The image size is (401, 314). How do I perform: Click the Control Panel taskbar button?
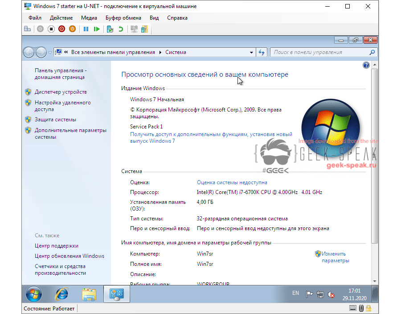point(117,294)
